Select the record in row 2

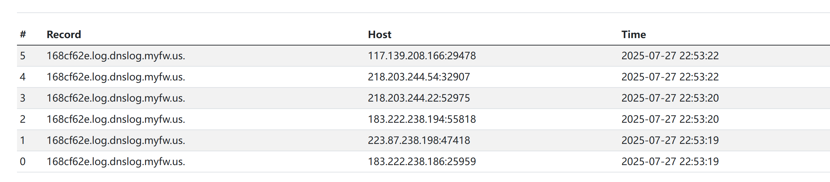tap(116, 119)
